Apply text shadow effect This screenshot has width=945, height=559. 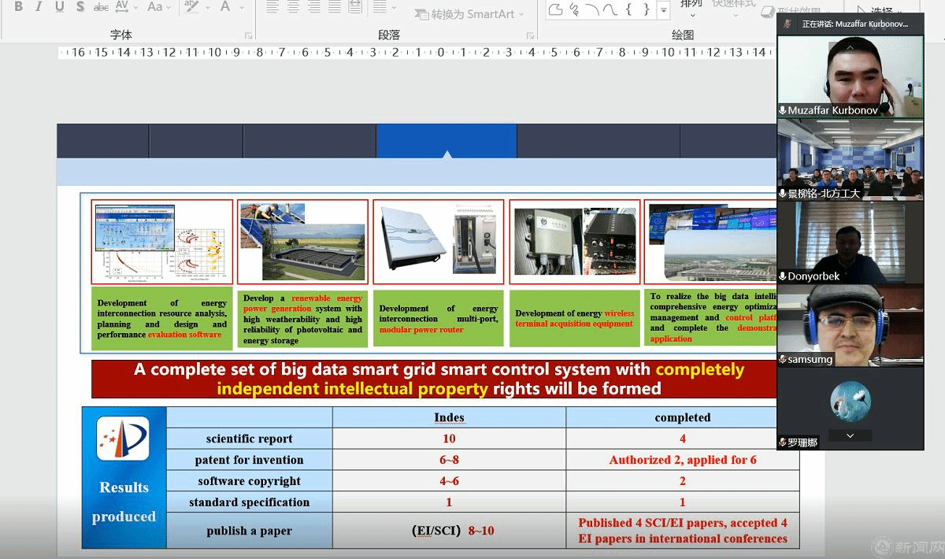(80, 7)
